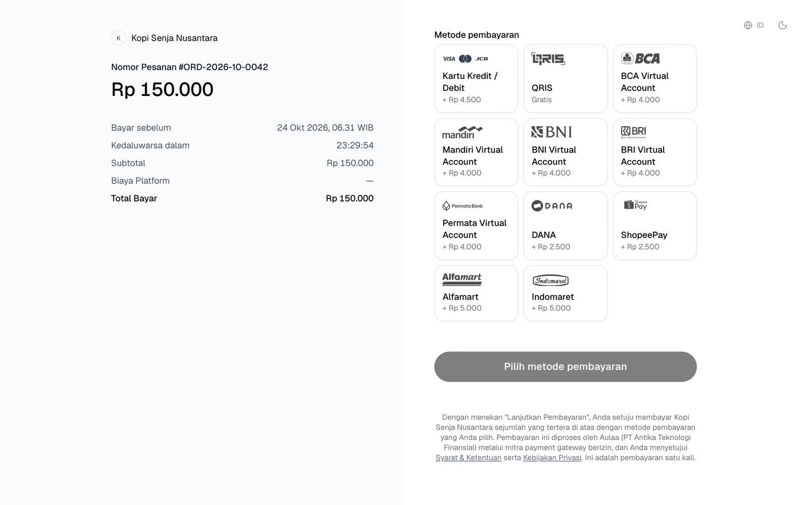
Task: Click the ShopeePay logo icon
Action: coord(636,205)
